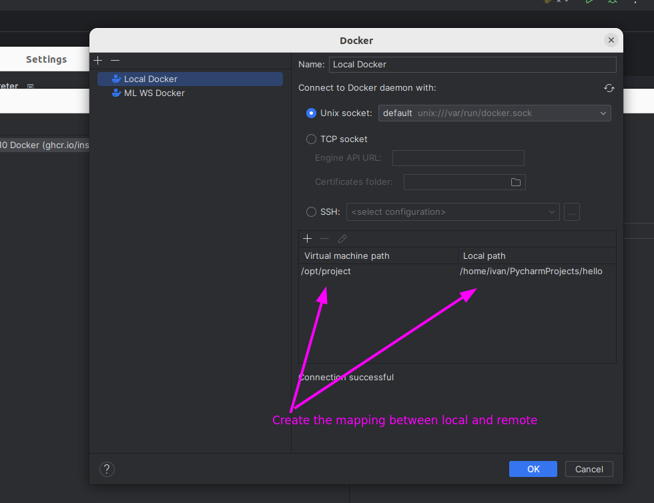Click the green run icon in titlebar
The image size is (654, 503).
point(588,3)
